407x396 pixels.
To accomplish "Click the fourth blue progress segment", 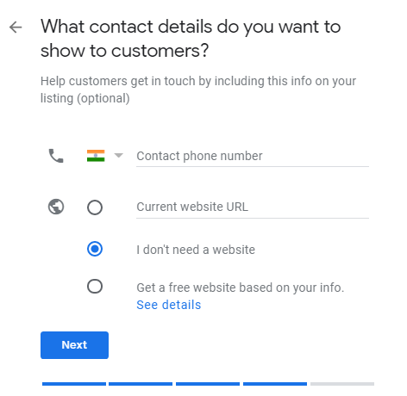I will click(275, 384).
